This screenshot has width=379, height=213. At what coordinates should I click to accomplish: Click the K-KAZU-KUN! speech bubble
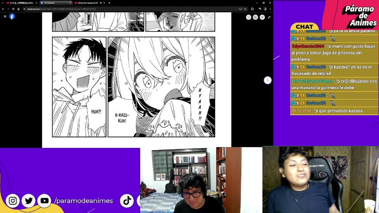[x=122, y=118]
